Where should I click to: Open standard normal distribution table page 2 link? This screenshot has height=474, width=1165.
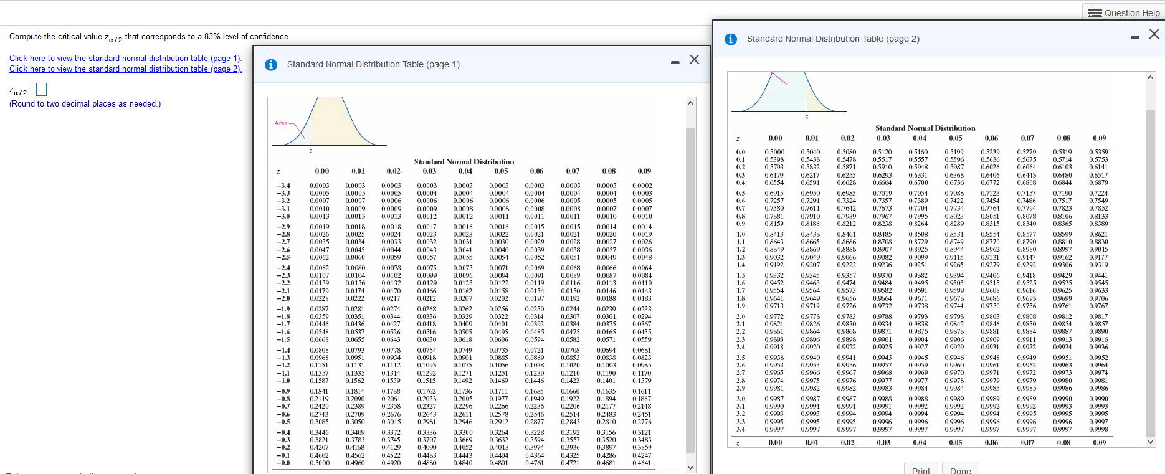[125, 69]
